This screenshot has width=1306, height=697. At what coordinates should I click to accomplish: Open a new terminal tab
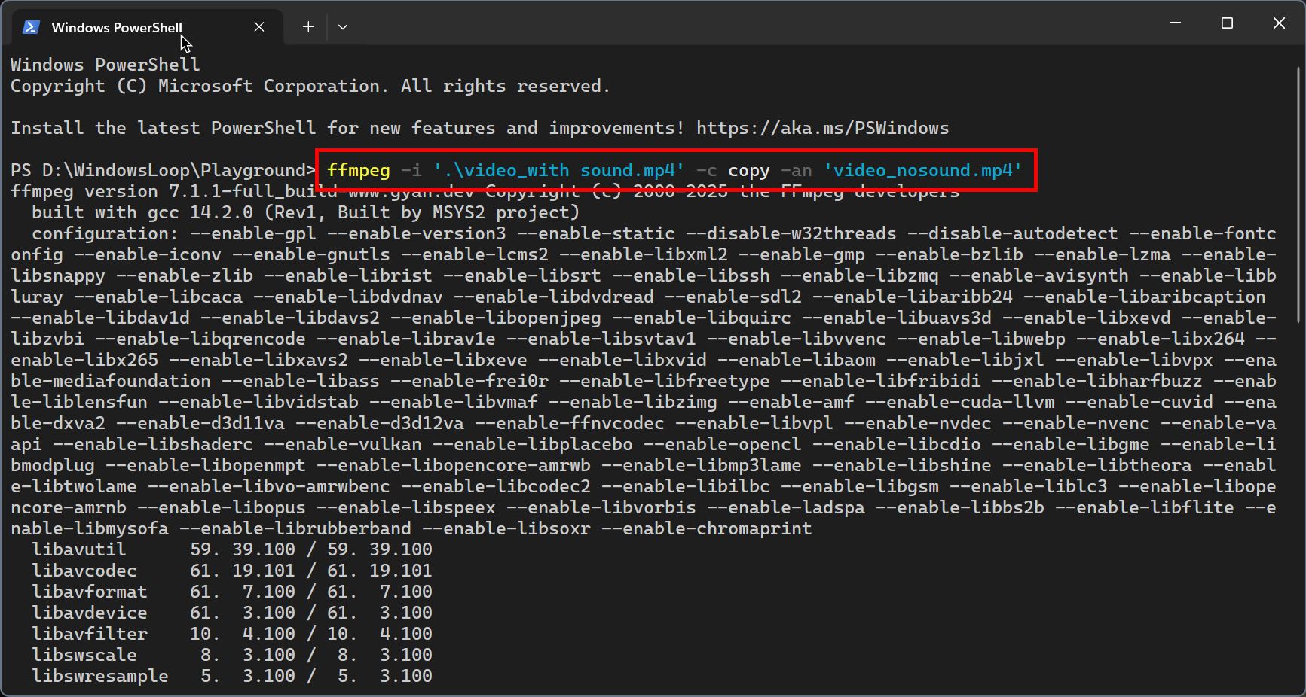[x=308, y=27]
